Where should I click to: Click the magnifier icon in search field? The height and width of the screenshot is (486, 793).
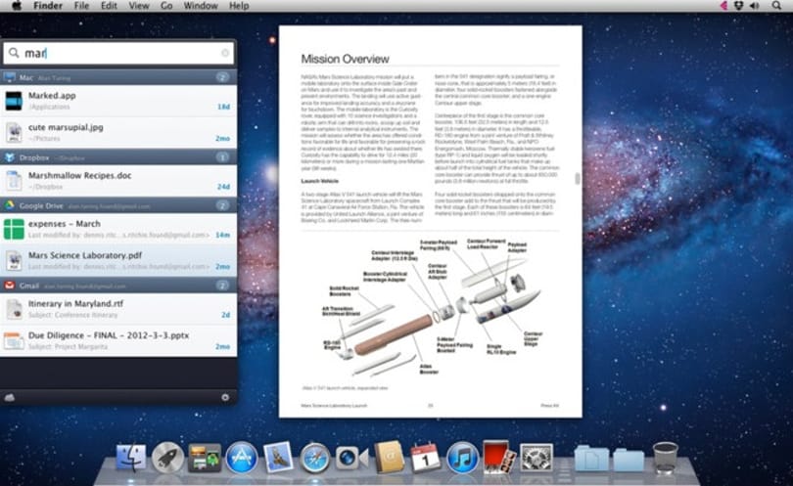tap(14, 53)
